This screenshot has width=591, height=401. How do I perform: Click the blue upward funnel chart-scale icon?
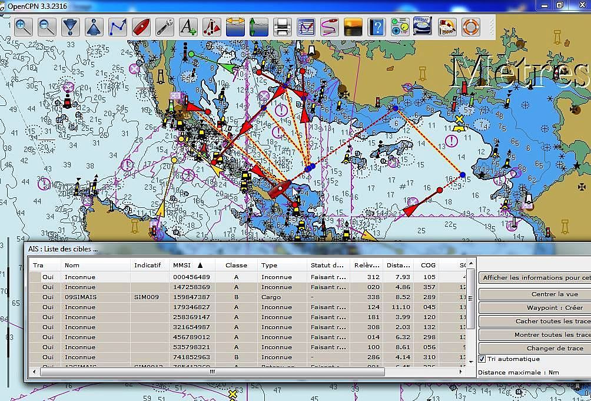click(x=94, y=27)
